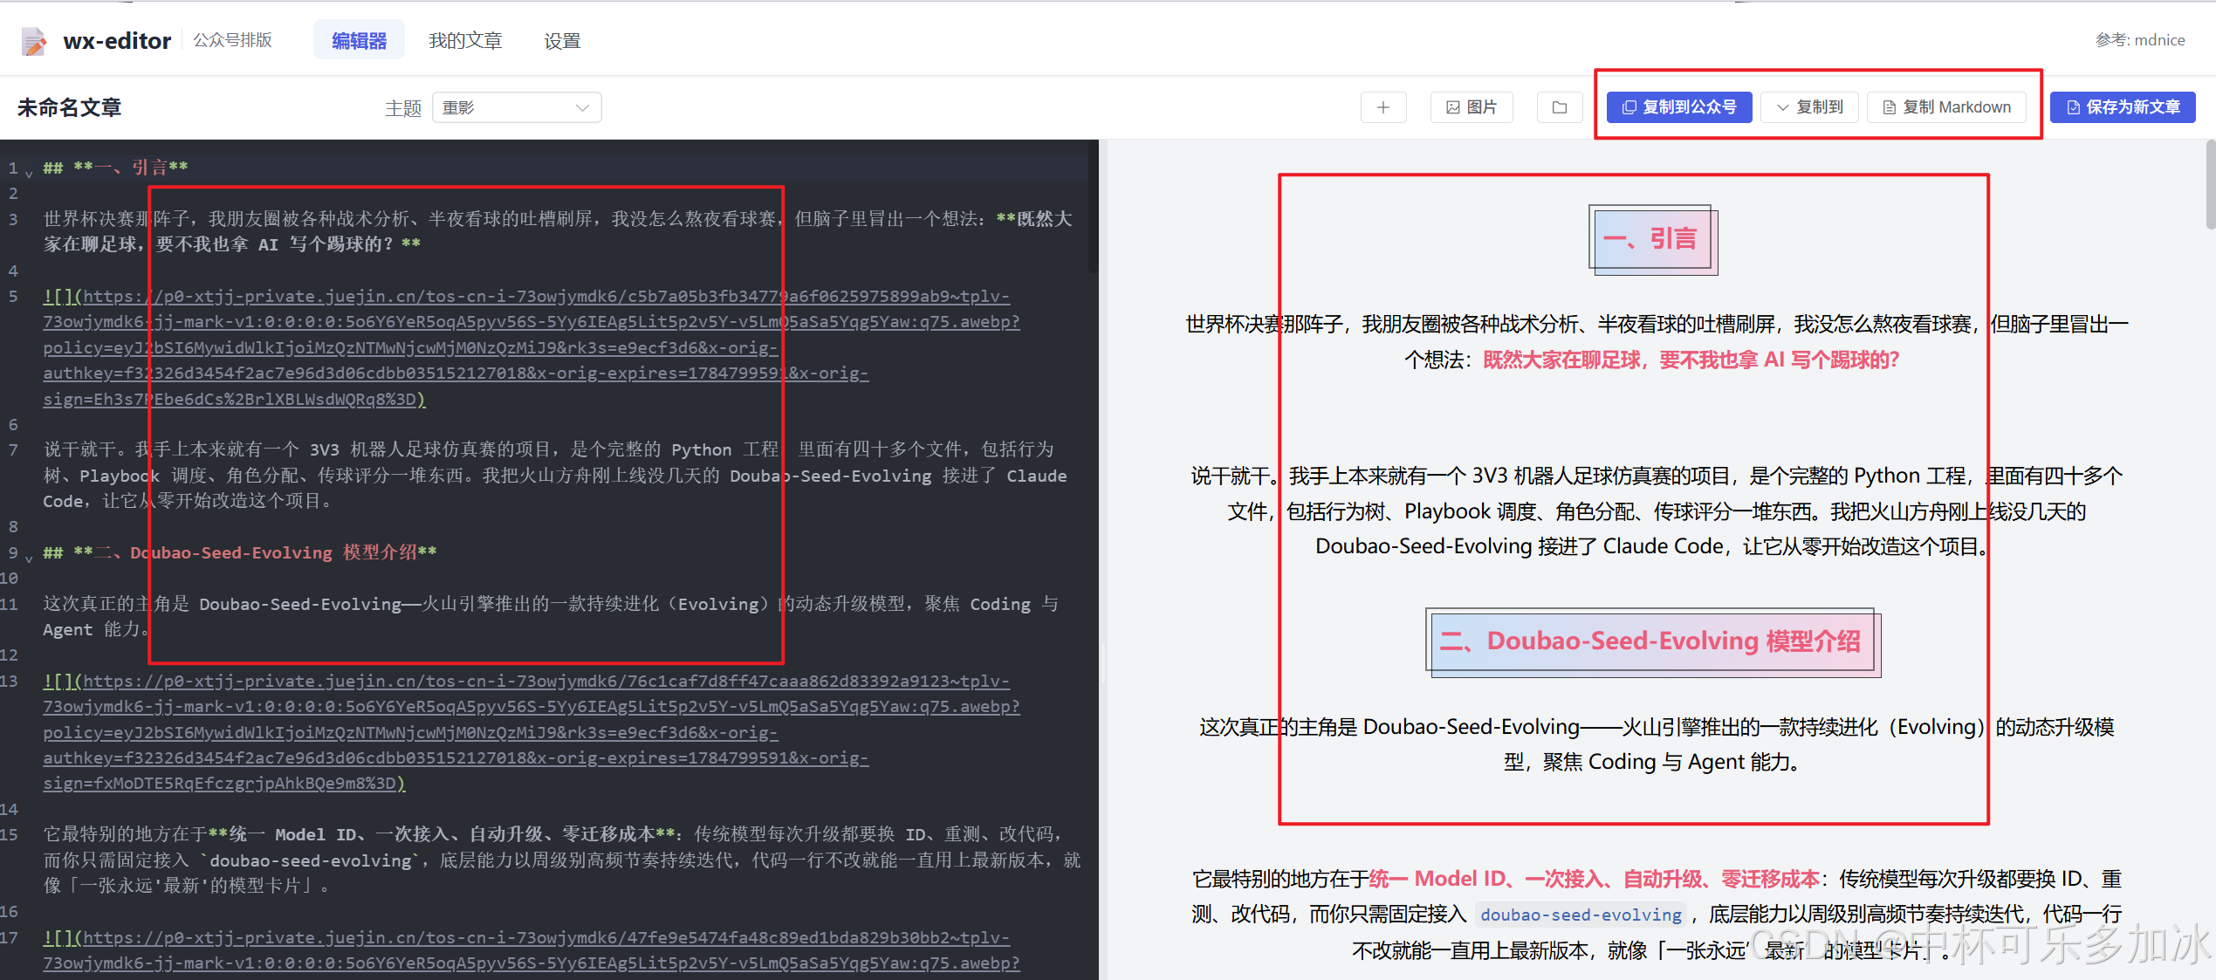
Task: Click the plus add button
Action: tap(1383, 107)
